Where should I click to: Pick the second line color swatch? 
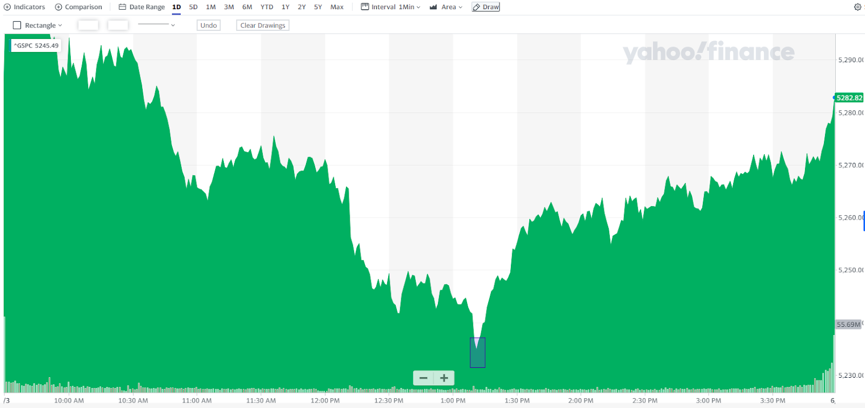click(x=118, y=25)
